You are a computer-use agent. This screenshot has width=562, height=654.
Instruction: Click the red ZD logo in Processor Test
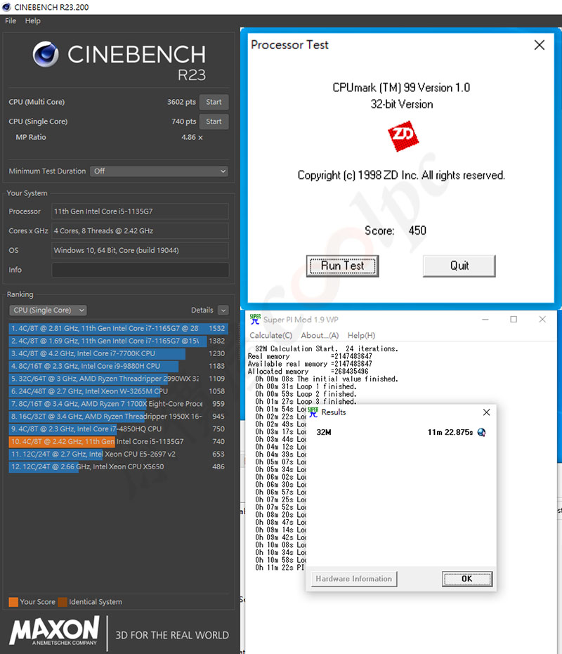pos(403,136)
